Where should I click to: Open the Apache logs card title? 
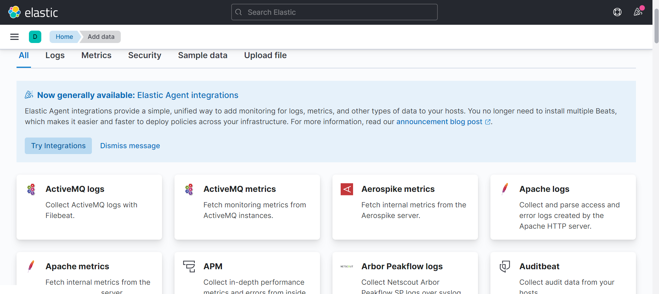click(x=544, y=189)
